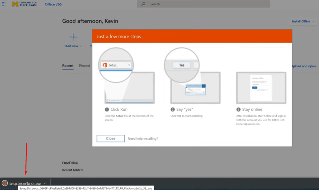Open the app launcher waffle icon
319x190 pixels.
coord(4,4)
